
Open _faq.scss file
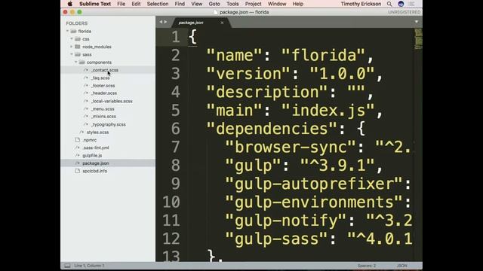(x=100, y=78)
